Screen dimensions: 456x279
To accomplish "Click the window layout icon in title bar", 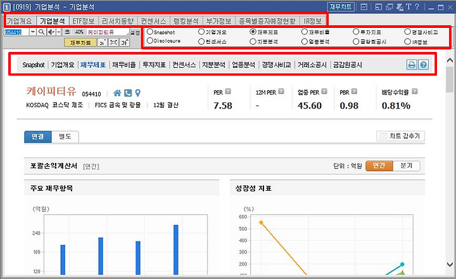I will pyautogui.click(x=379, y=7).
